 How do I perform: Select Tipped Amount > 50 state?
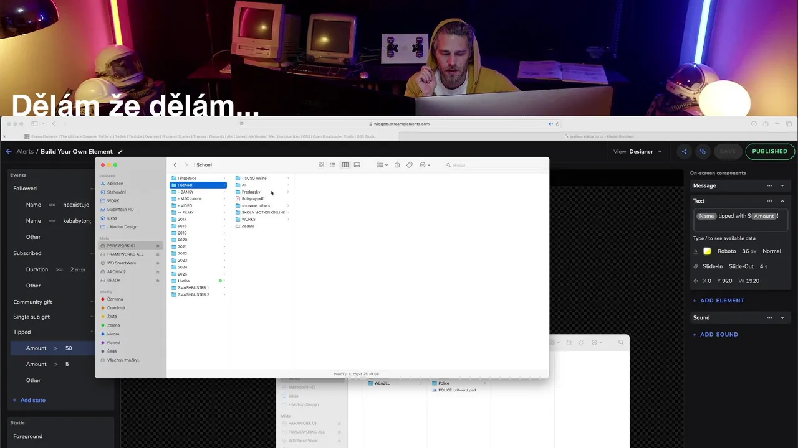(x=51, y=348)
